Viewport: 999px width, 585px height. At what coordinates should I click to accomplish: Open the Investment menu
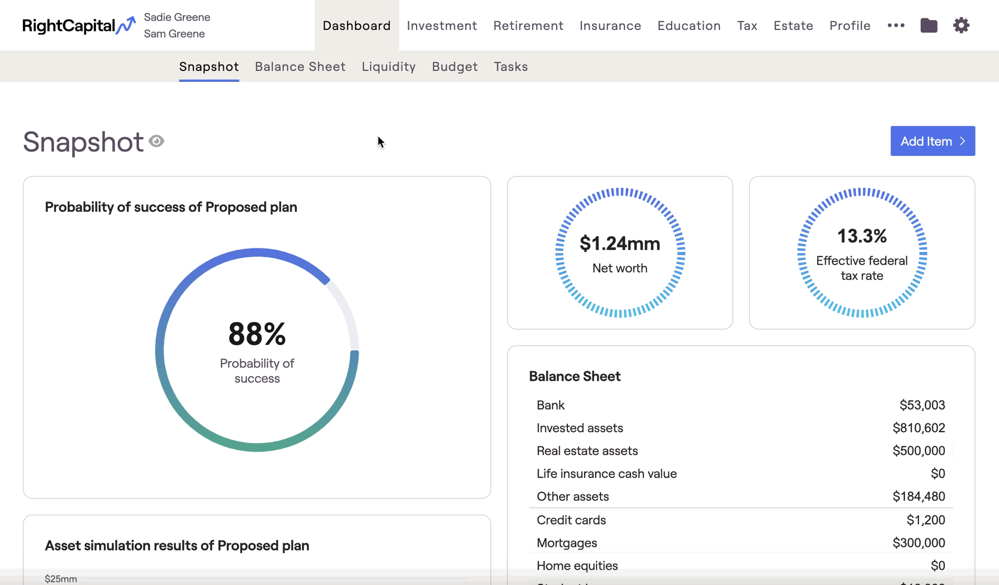[442, 25]
